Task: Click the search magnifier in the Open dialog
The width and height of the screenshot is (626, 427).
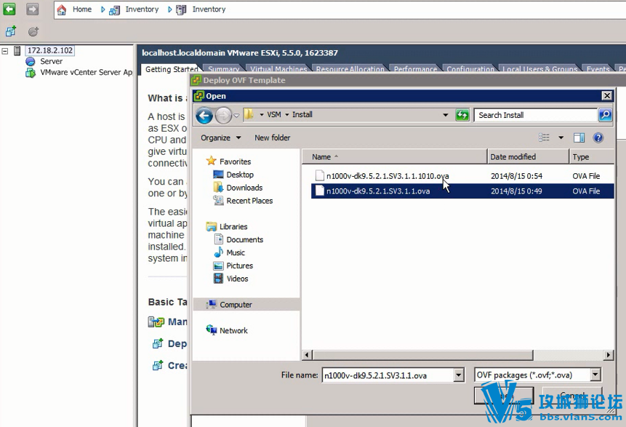Action: point(605,115)
